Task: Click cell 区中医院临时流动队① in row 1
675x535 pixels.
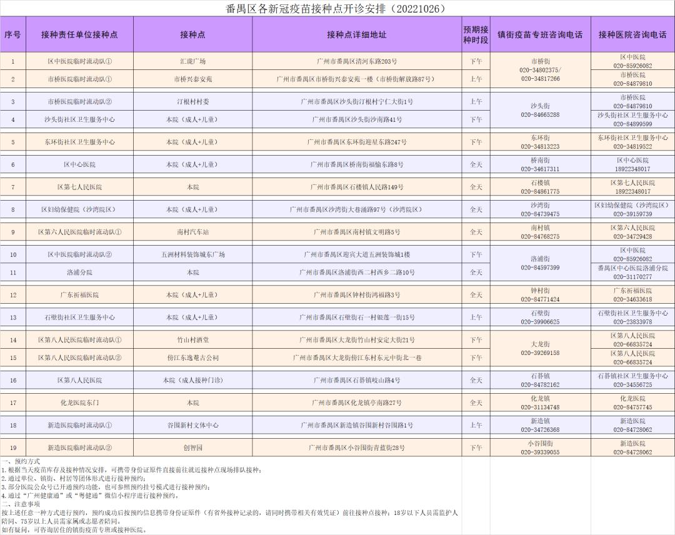Action: (x=79, y=61)
